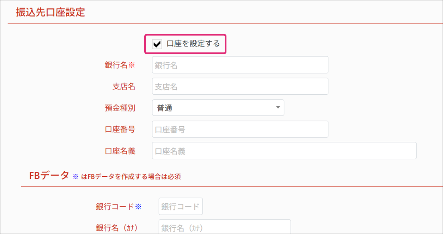This screenshot has width=443, height=234.
Task: Click the 口座を設定する checkbox label text
Action: click(193, 44)
